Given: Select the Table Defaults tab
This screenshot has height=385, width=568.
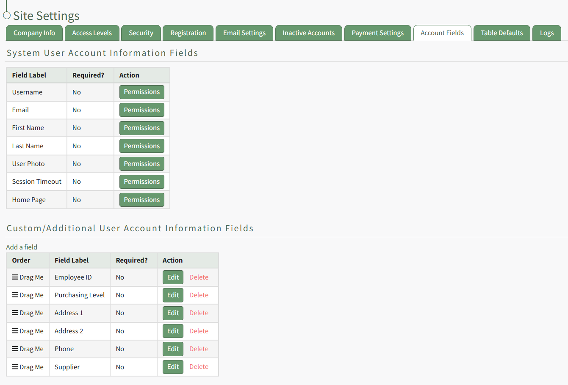Looking at the screenshot, I should click(x=502, y=33).
